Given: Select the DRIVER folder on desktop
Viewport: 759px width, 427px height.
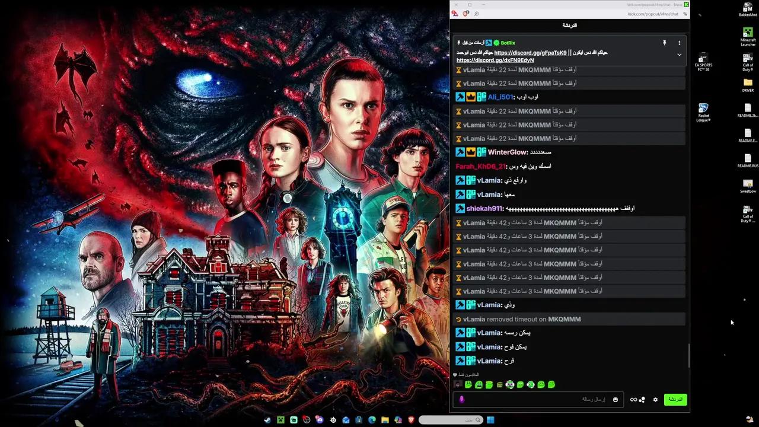Looking at the screenshot, I should click(748, 85).
